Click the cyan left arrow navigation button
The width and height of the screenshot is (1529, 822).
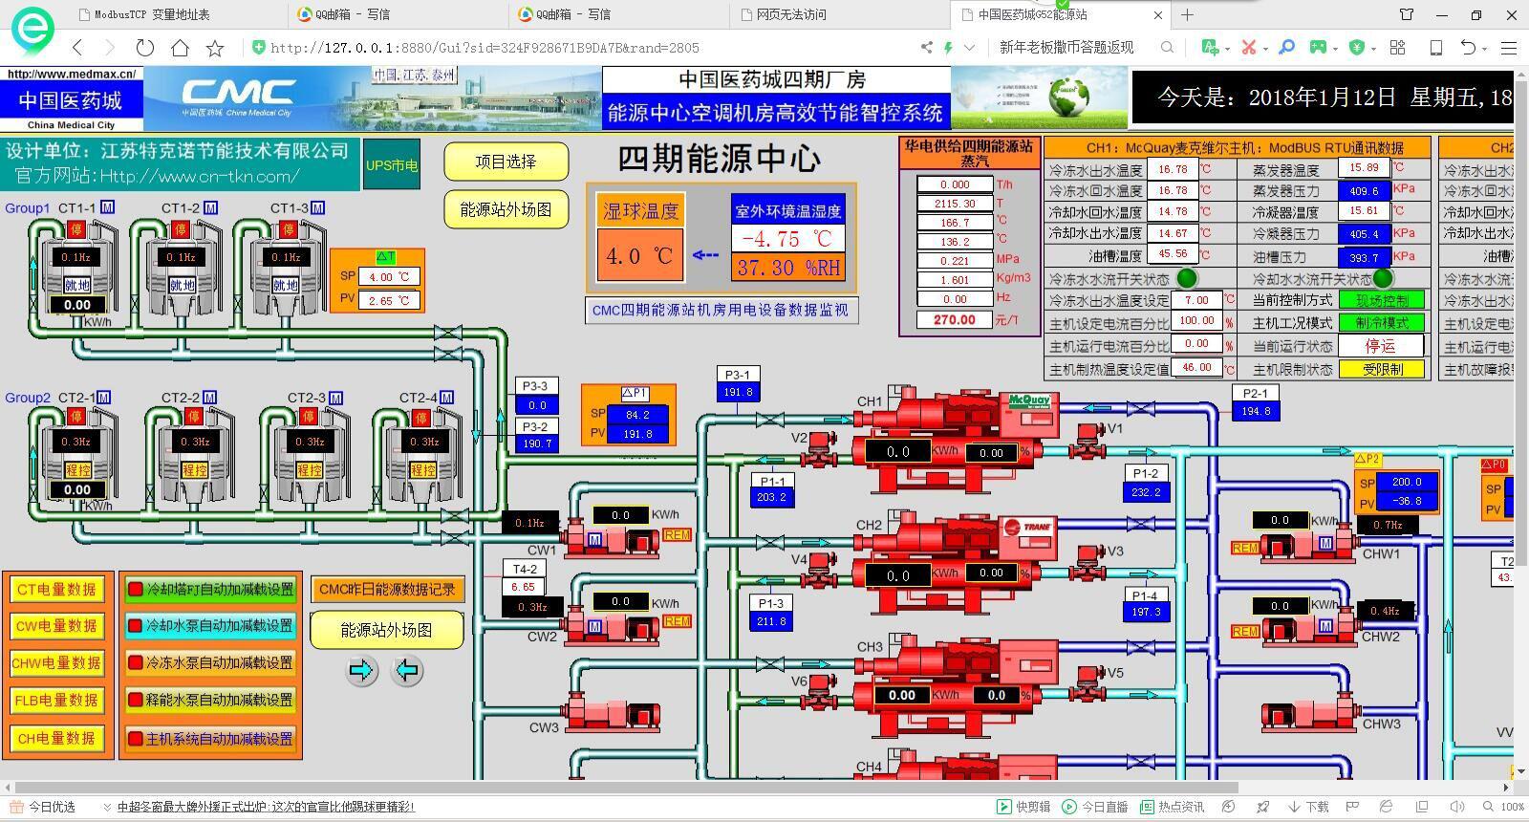click(407, 671)
